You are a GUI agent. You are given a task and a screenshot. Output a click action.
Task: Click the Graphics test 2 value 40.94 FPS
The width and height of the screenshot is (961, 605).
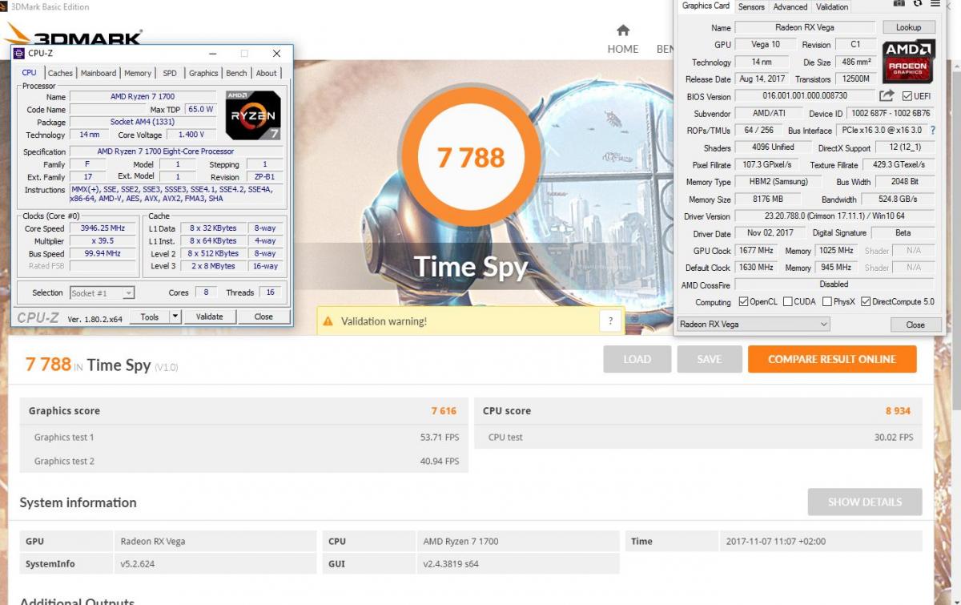pyautogui.click(x=440, y=461)
